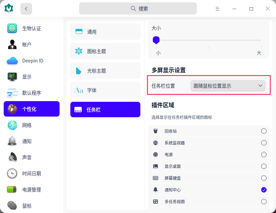The height and width of the screenshot is (213, 276).
Task: Click the 光标主题 cursor icon
Action: pos(78,71)
